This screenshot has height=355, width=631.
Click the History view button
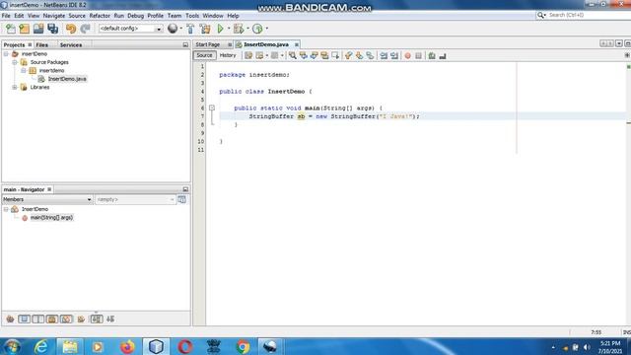(x=228, y=55)
